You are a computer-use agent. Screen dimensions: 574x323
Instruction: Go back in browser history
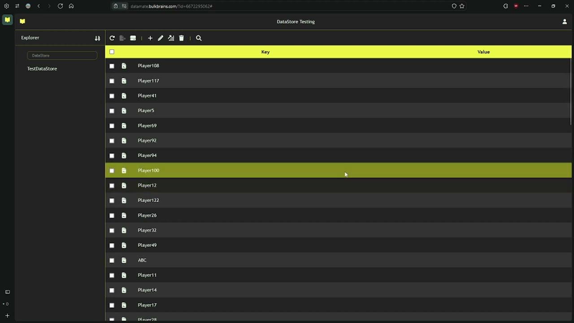39,6
